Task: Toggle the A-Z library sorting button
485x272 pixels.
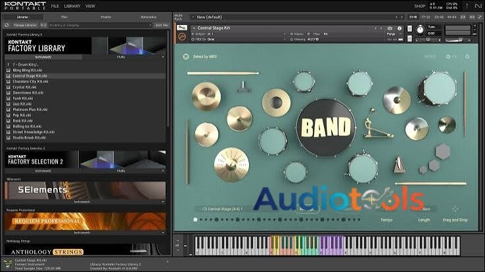Action: click(43, 25)
